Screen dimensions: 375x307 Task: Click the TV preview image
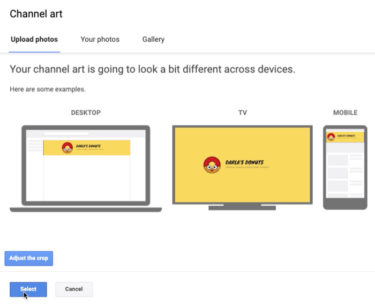(x=242, y=168)
